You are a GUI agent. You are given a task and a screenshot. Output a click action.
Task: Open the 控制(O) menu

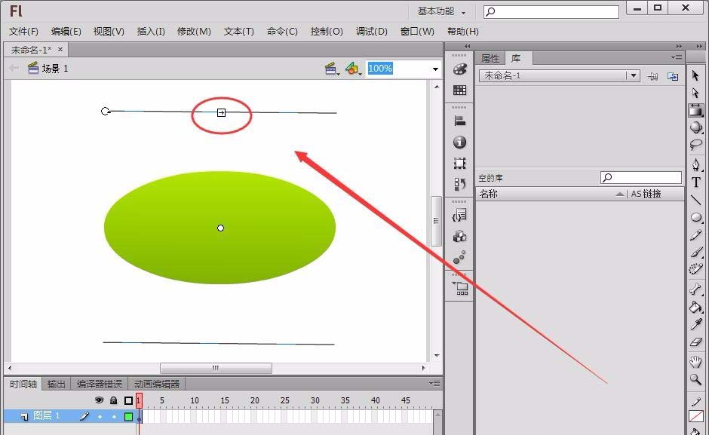(327, 31)
